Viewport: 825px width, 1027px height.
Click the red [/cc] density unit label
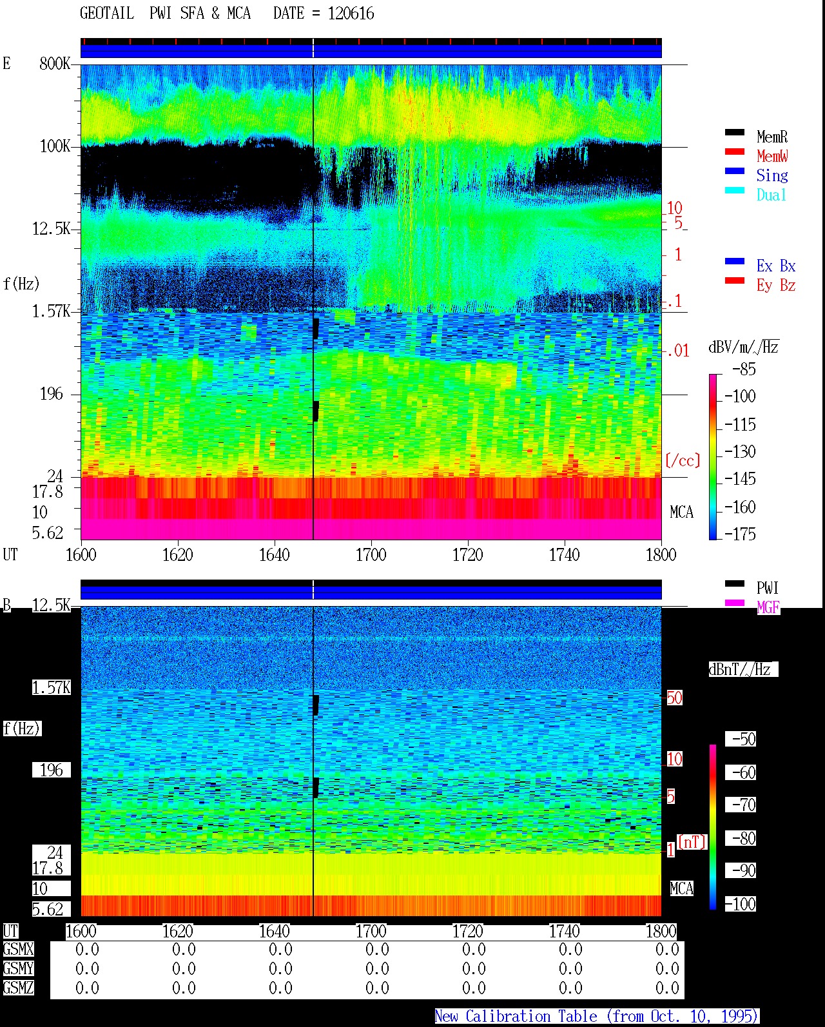tap(683, 460)
